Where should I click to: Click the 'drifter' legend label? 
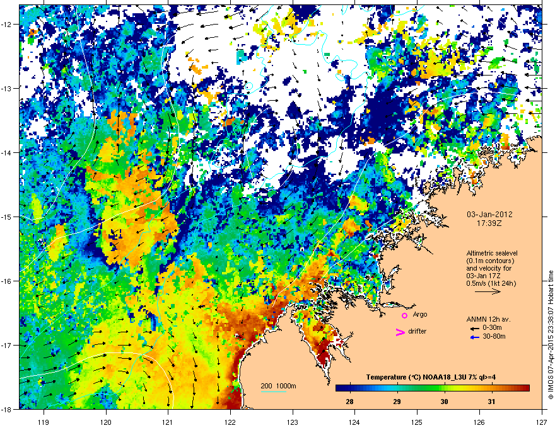click(x=418, y=331)
